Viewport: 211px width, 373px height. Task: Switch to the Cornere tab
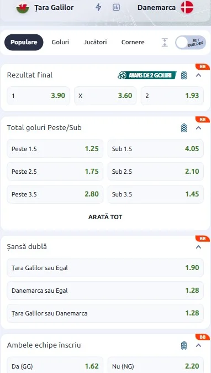tap(133, 42)
